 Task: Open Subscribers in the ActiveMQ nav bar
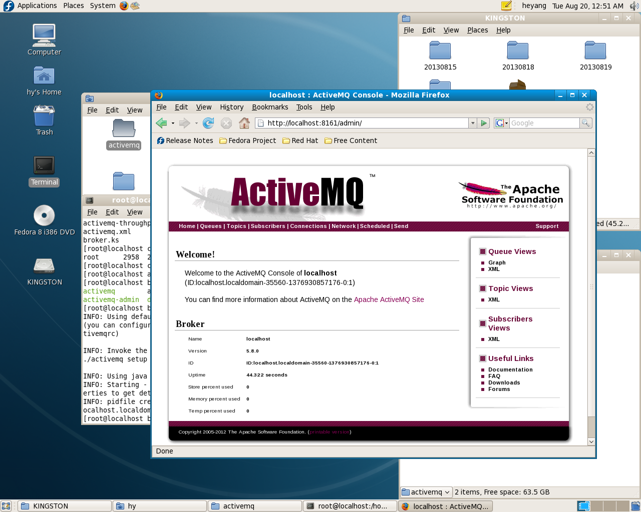[x=268, y=226]
